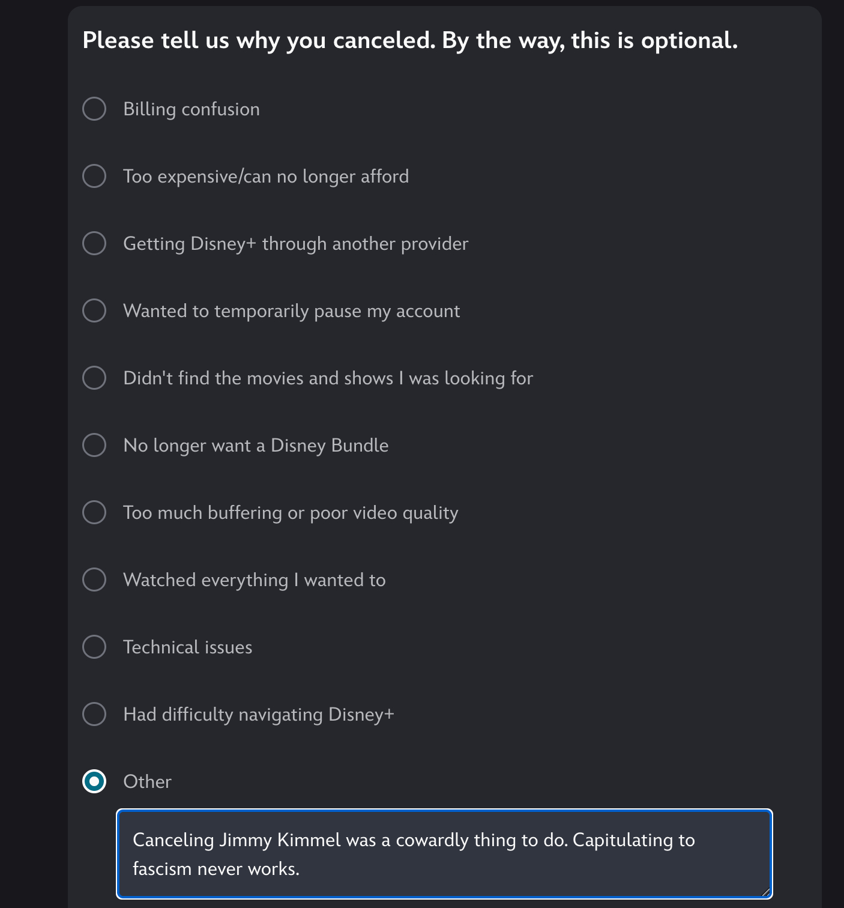This screenshot has width=844, height=908.
Task: Click the 'Watched everything I wanted to' label text
Action: 254,580
